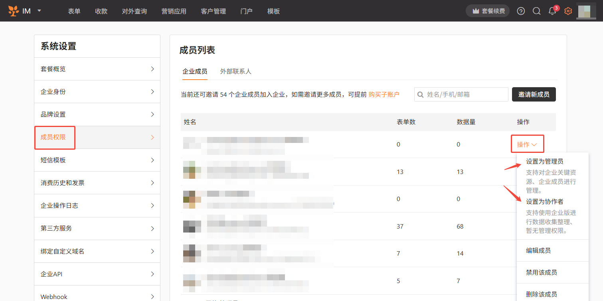Select 品牌设置 in the sidebar
This screenshot has height=301, width=603.
point(97,114)
